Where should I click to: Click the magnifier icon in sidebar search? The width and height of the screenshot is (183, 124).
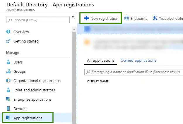pyautogui.click(x=10, y=20)
